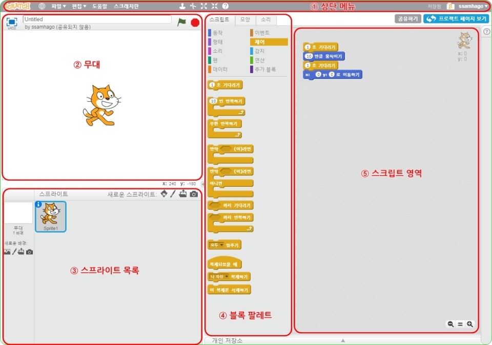
Task: Open the 도움말 menu
Action: tap(100, 6)
